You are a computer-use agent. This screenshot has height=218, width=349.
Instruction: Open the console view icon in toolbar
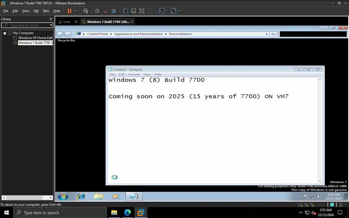(x=162, y=11)
